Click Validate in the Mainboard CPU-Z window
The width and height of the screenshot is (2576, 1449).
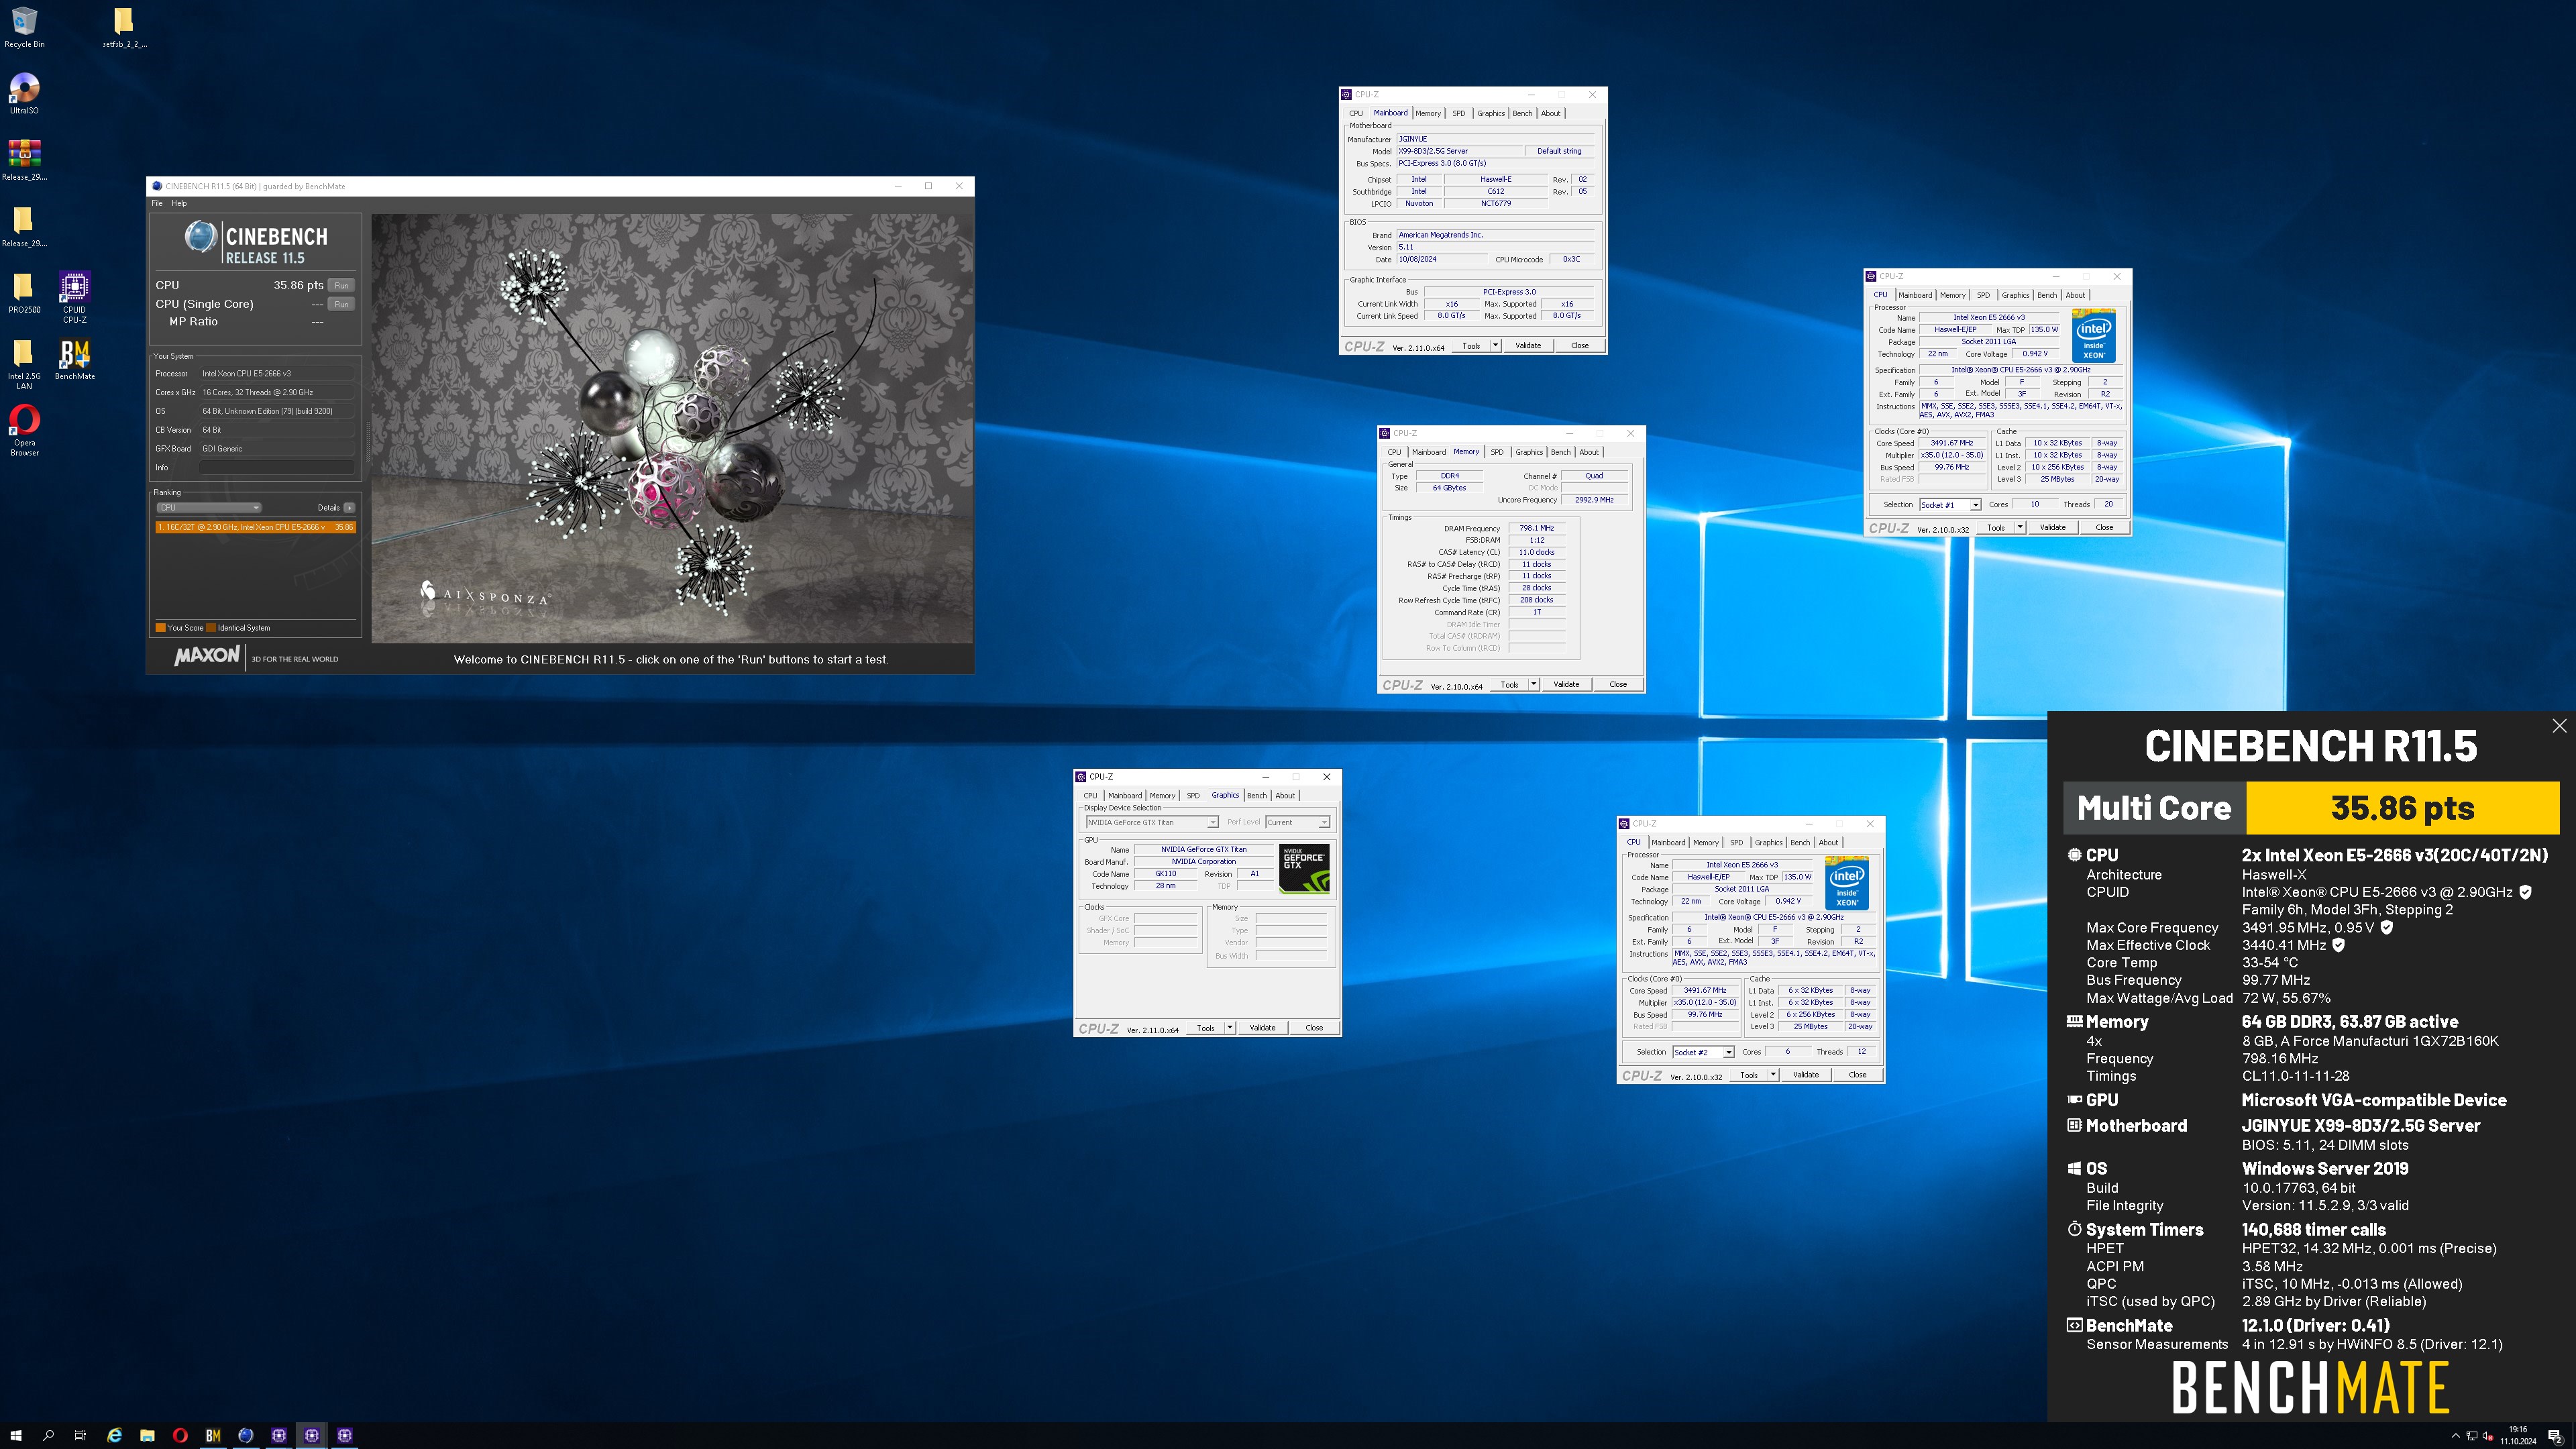coord(1528,346)
